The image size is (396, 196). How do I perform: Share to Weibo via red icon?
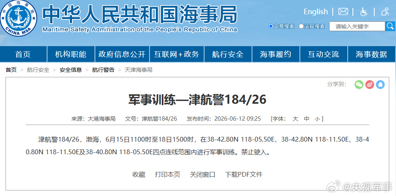click(369, 84)
